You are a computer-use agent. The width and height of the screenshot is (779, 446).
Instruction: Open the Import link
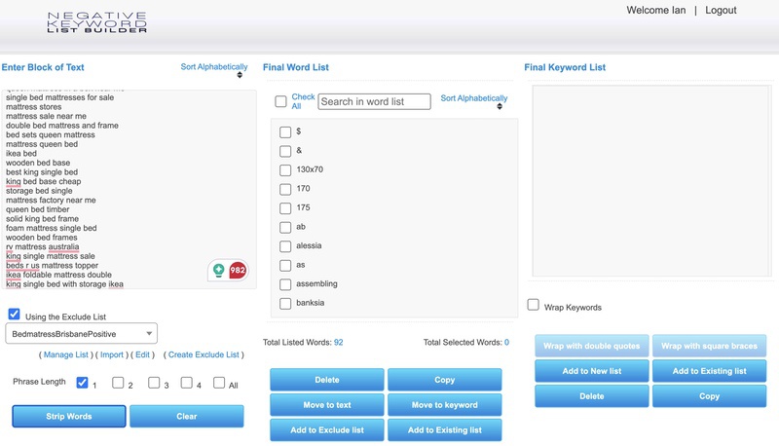pos(112,354)
